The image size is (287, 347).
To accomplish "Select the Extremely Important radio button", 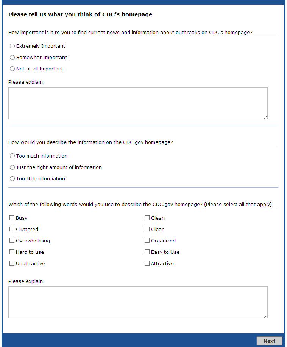I will 12,46.
